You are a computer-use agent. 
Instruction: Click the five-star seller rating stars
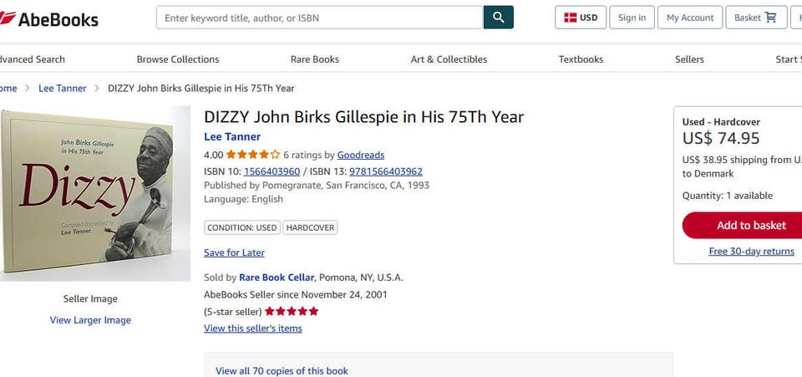(x=292, y=312)
